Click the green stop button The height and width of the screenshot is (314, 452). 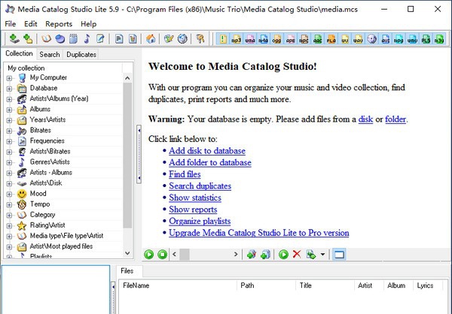click(162, 255)
